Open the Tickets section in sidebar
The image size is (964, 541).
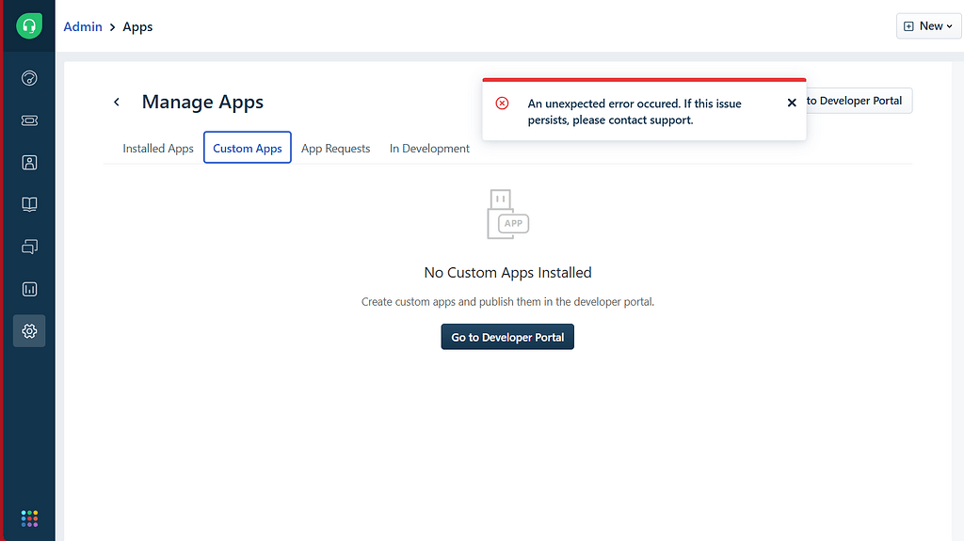[x=29, y=121]
